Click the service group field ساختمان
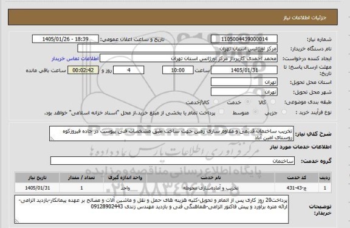Screen dimensions: 350x228 click(x=173, y=161)
